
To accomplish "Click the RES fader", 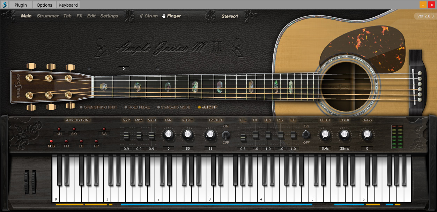I will click(268, 135).
